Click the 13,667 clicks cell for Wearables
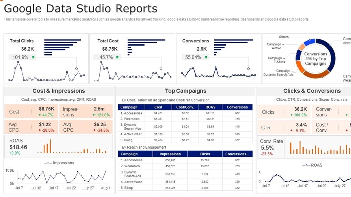The width and height of the screenshot is (351, 197). 205,166
